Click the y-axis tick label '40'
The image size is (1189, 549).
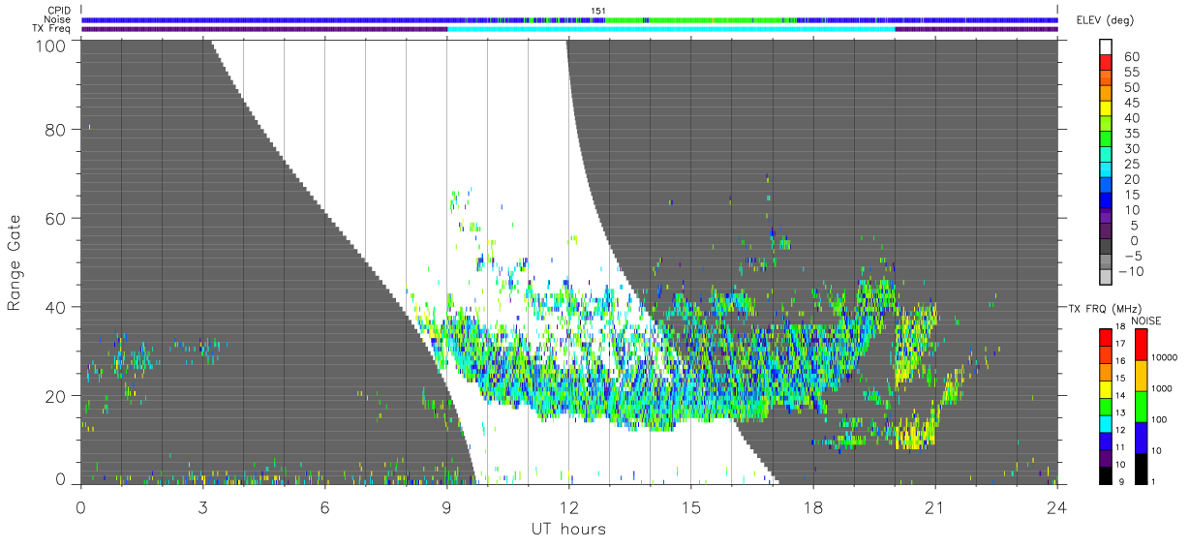point(56,307)
